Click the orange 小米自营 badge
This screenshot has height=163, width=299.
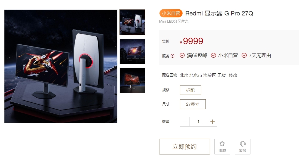pos(171,13)
